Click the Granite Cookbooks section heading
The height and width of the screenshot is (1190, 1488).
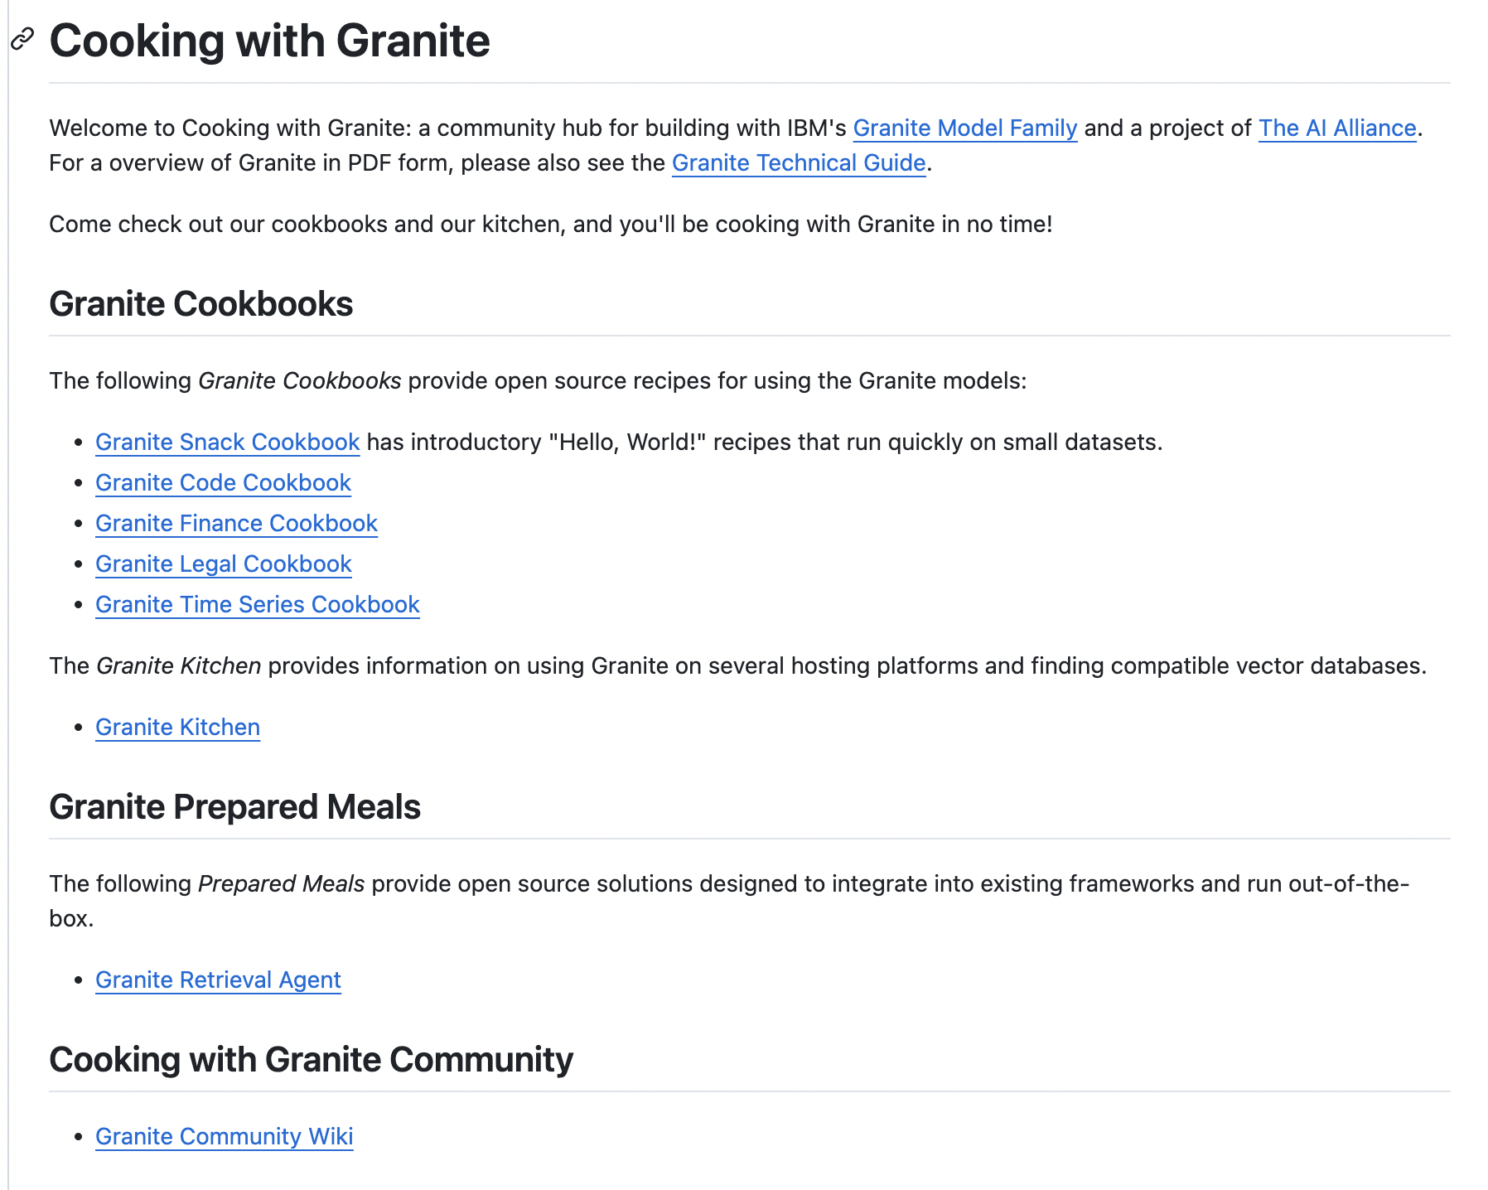coord(201,304)
